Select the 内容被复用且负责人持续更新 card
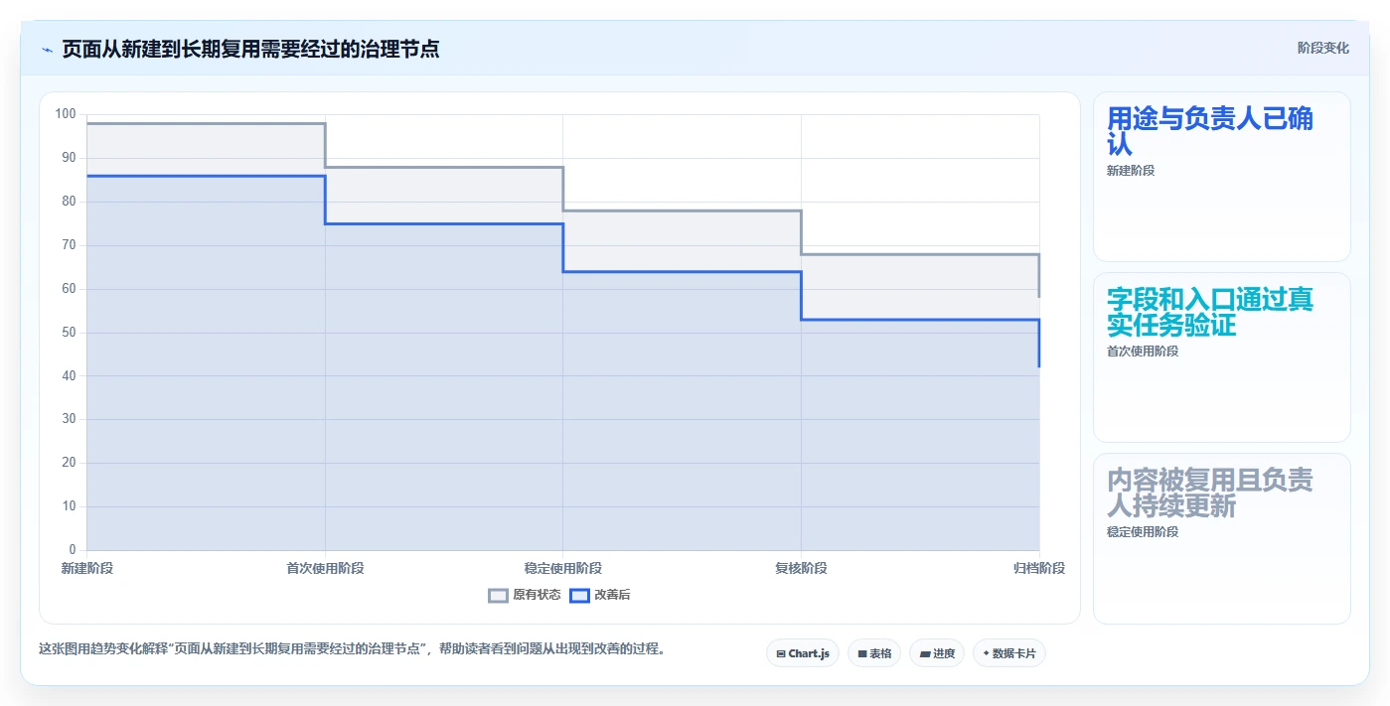Image resolution: width=1390 pixels, height=706 pixels. [x=1222, y=538]
